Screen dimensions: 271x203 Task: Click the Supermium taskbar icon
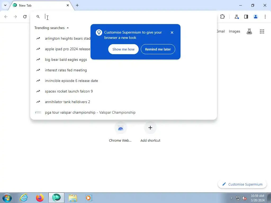point(56,198)
